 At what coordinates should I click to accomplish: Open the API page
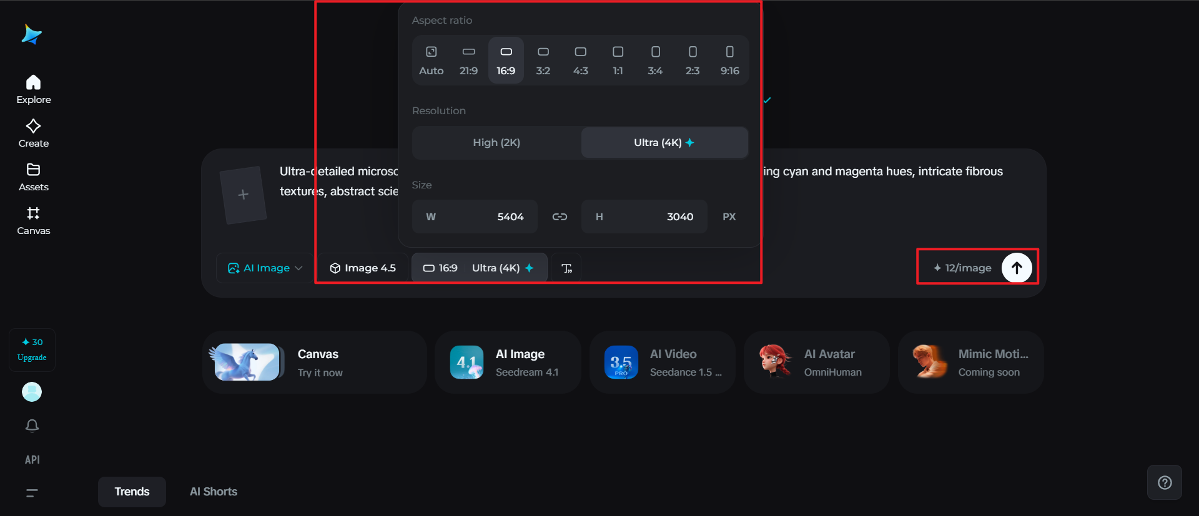tap(32, 460)
